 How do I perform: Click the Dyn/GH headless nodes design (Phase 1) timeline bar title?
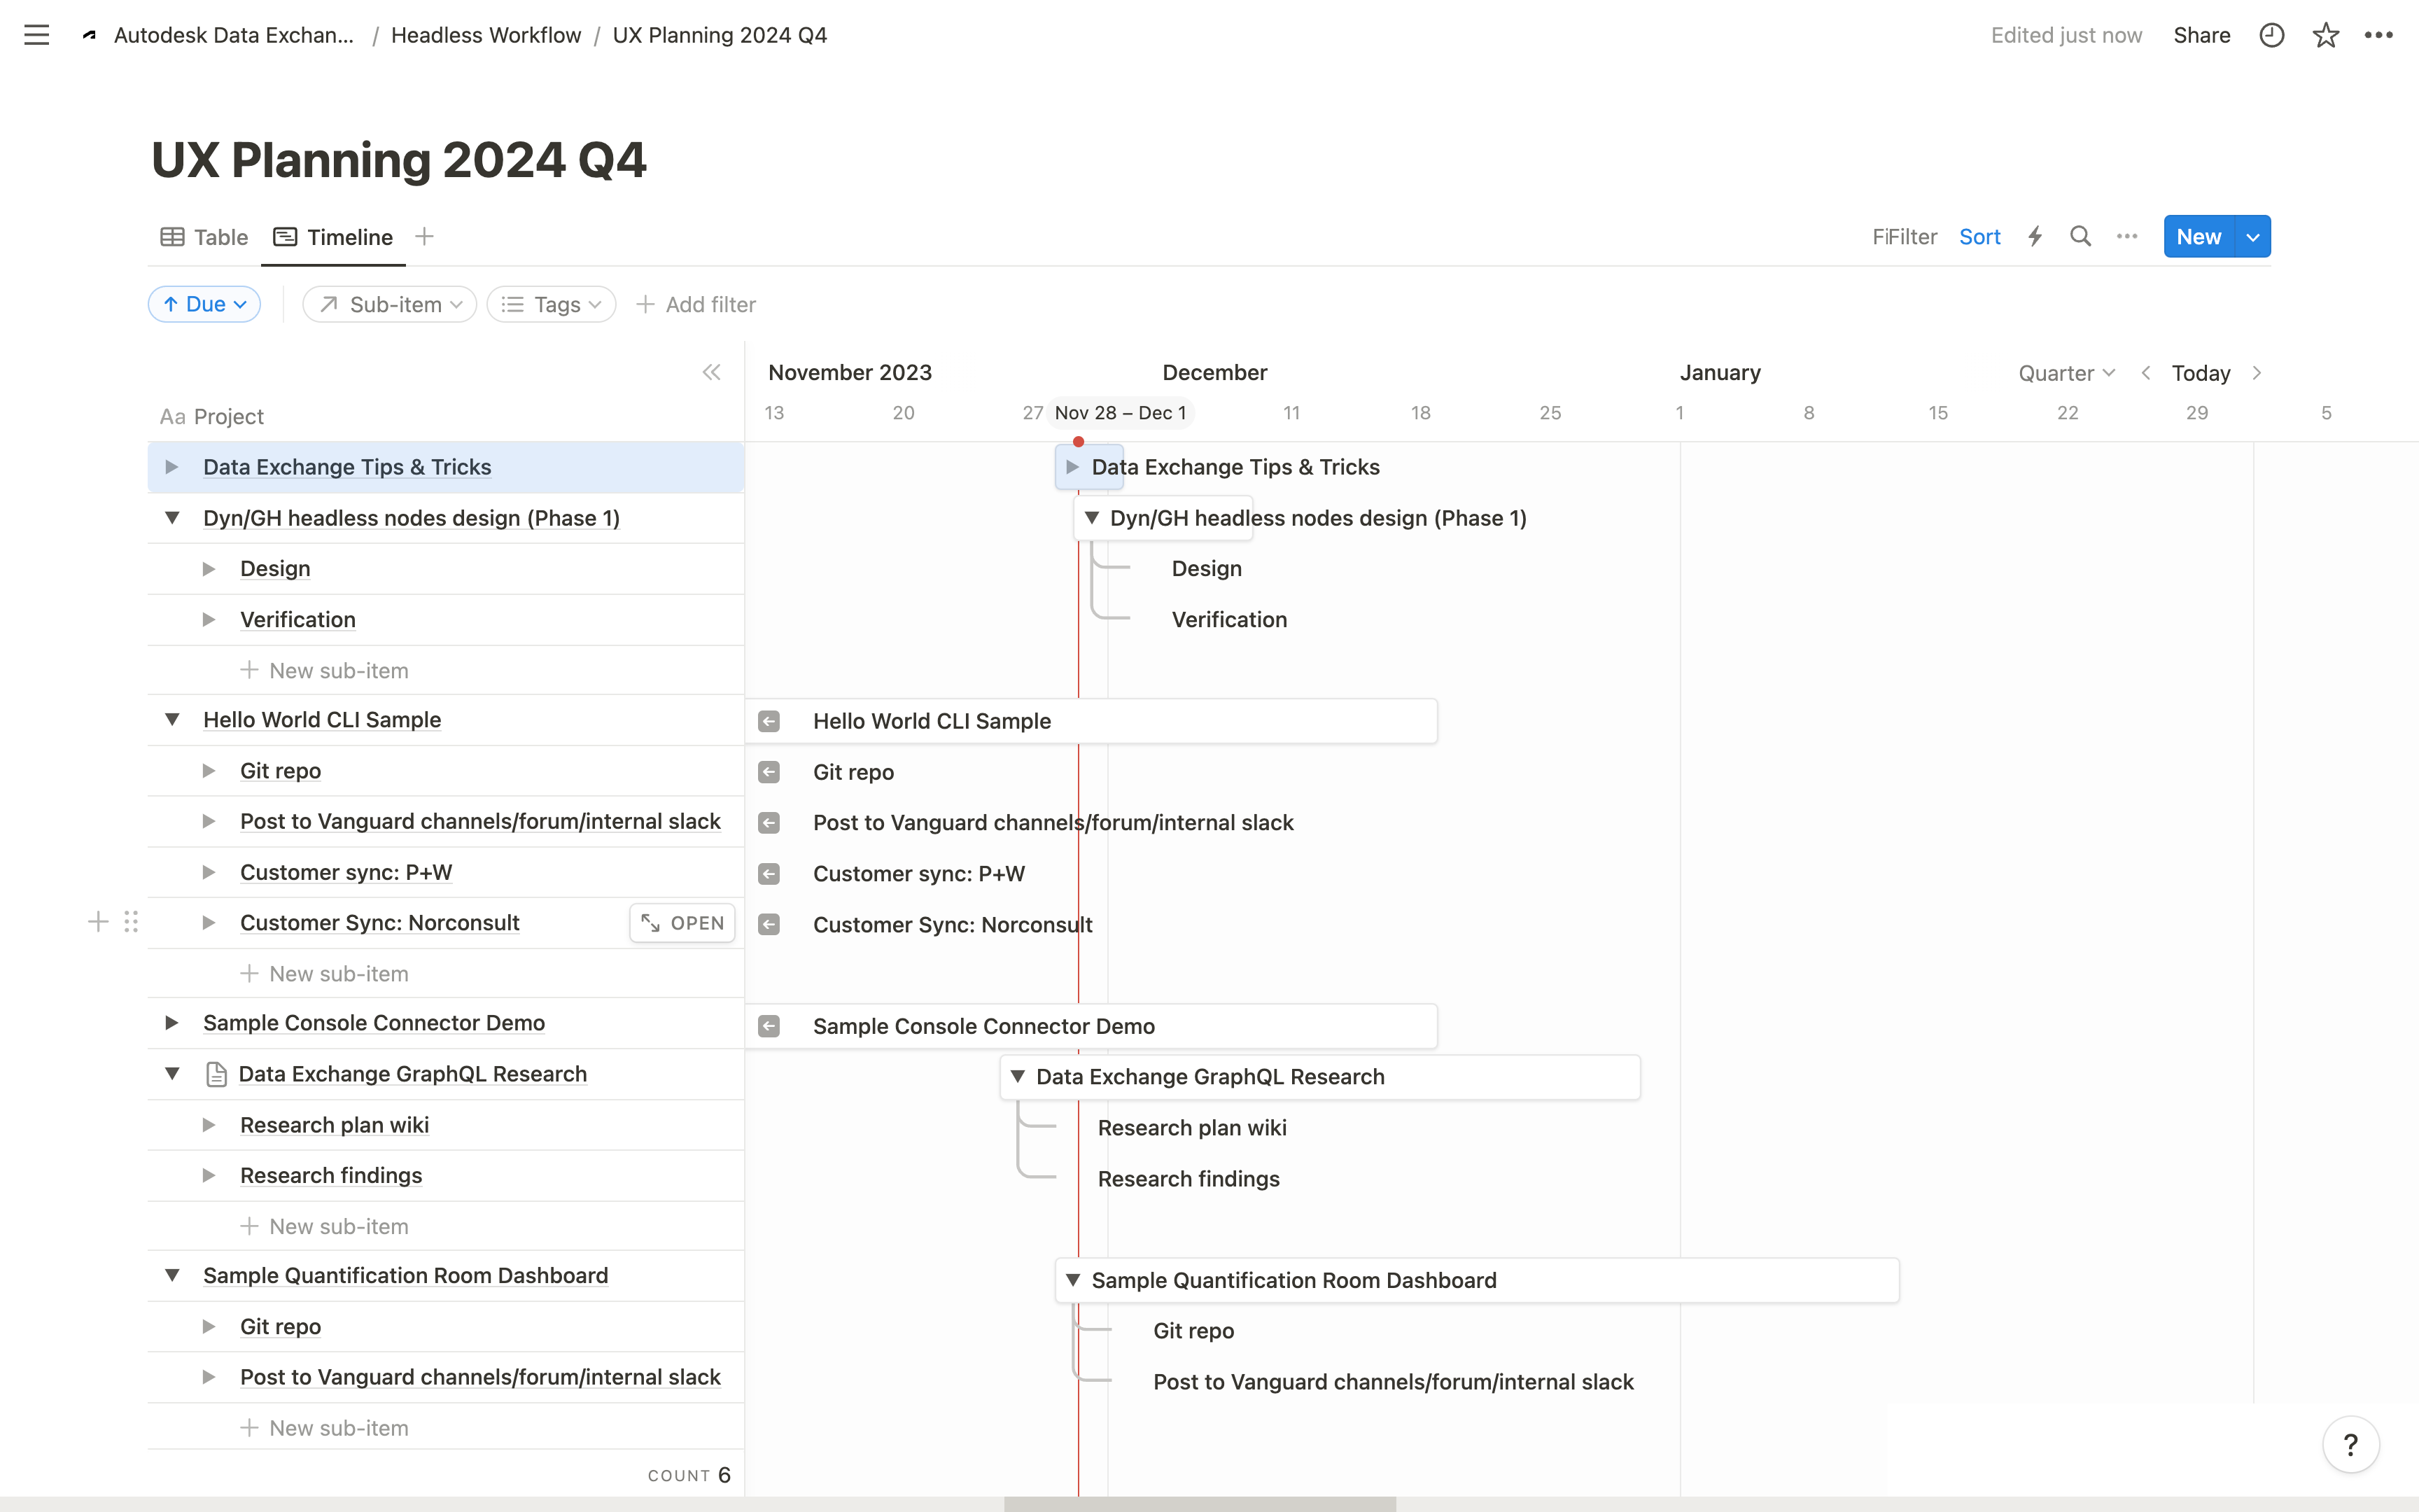(x=1319, y=518)
